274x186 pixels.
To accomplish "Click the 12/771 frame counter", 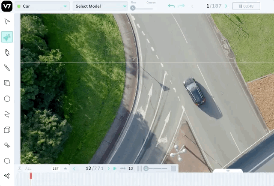I will click(x=95, y=168).
